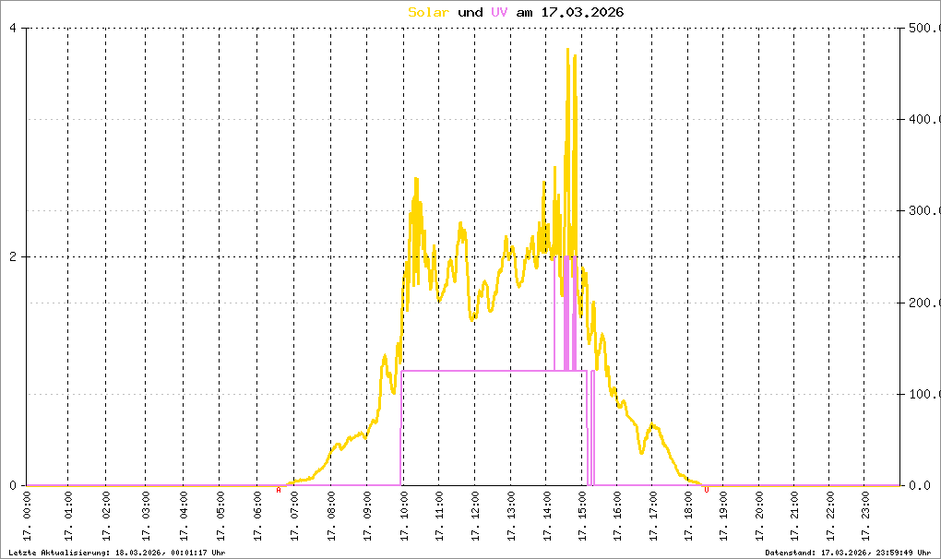The image size is (941, 559).
Task: Click the time axis label '17. 20:00'
Action: pos(759,516)
